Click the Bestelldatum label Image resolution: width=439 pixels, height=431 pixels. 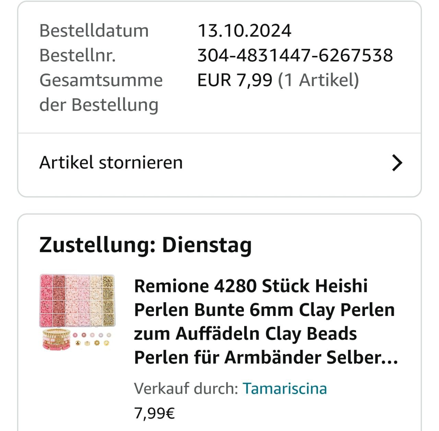(x=94, y=31)
